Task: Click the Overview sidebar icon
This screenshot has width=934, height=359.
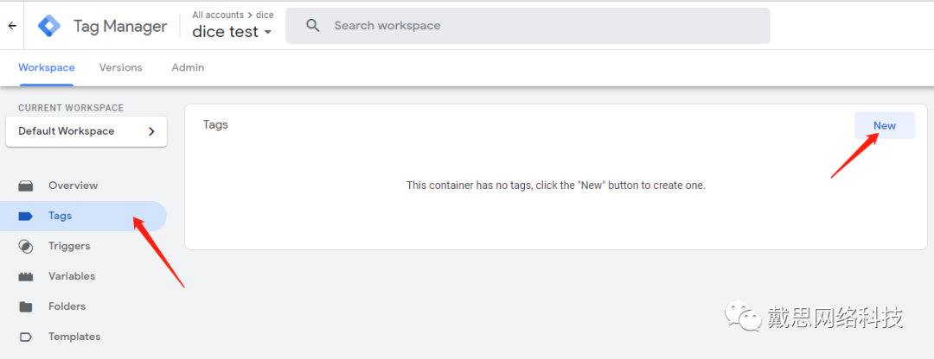Action: point(26,186)
